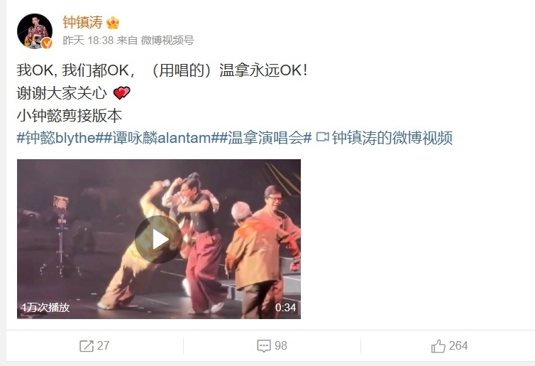Open the 钟镇涛 username link
The image size is (535, 366).
[x=83, y=23]
